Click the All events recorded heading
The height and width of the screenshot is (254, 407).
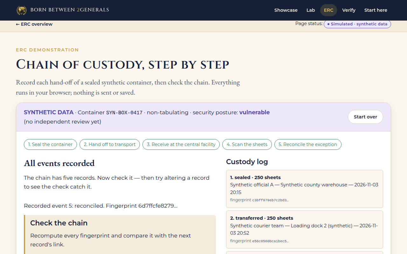point(59,163)
